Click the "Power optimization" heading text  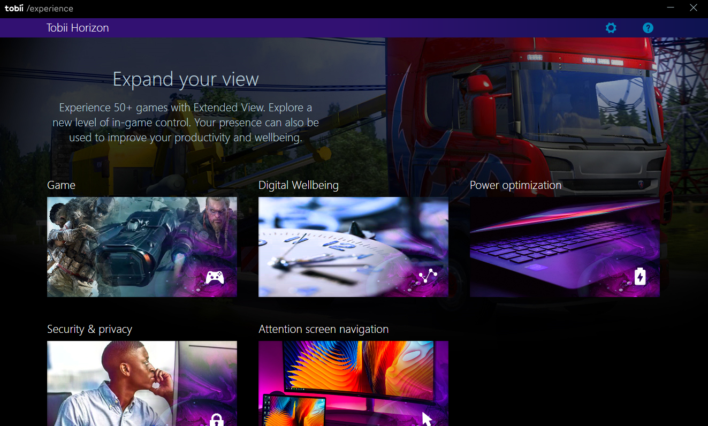tap(515, 185)
